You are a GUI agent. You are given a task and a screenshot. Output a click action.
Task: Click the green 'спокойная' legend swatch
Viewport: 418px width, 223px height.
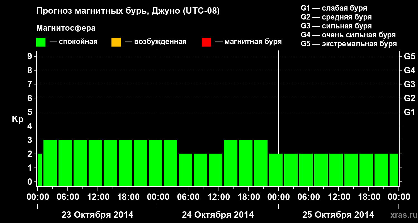coord(41,42)
